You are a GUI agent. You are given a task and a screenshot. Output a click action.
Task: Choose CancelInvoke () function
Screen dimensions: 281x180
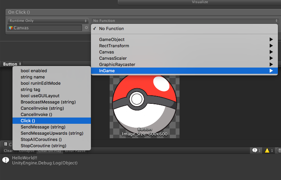tap(52, 114)
